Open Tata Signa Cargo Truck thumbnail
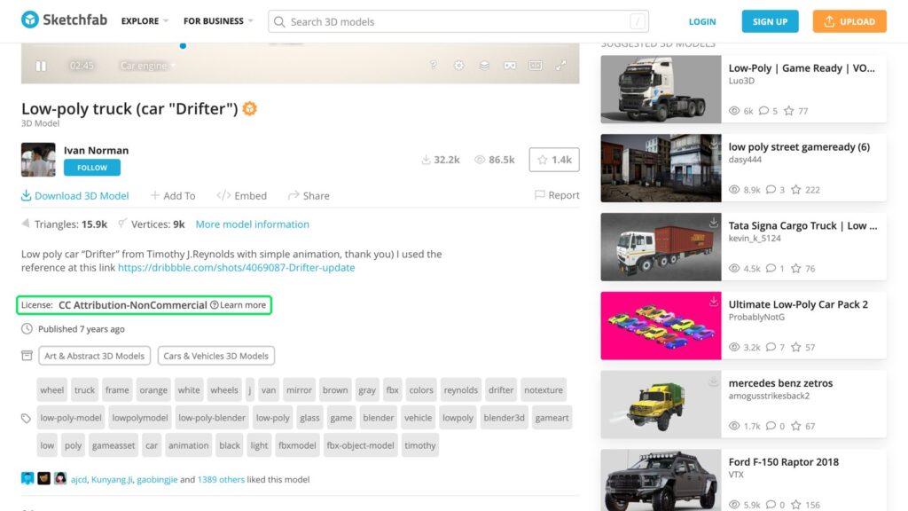Screen dimensions: 908x511 coord(661,247)
